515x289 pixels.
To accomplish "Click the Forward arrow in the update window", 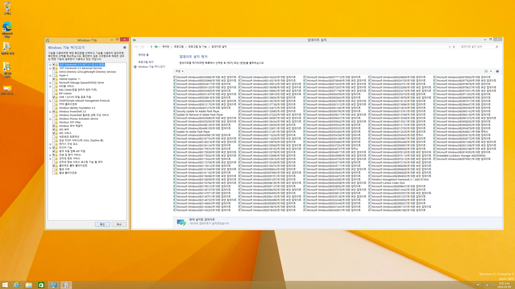I will (142, 47).
